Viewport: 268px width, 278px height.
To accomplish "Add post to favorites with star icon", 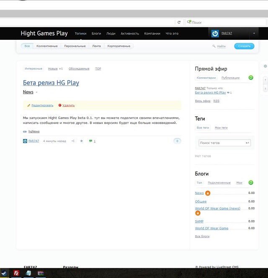I will (82, 141).
